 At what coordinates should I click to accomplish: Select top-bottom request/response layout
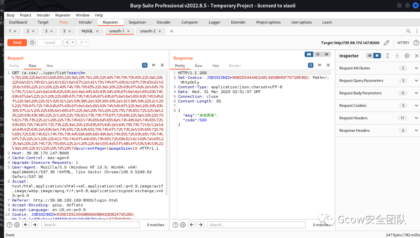point(318,54)
